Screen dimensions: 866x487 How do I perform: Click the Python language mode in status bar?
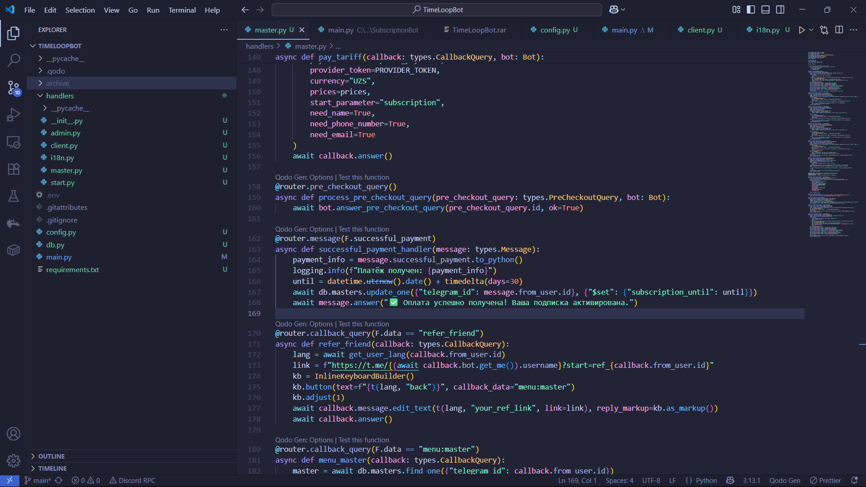(x=706, y=480)
